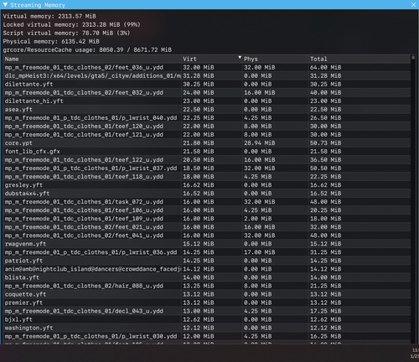Image resolution: width=419 pixels, height=362 pixels.
Task: Select the font_lib_cfx.gfx row
Action: (207, 152)
